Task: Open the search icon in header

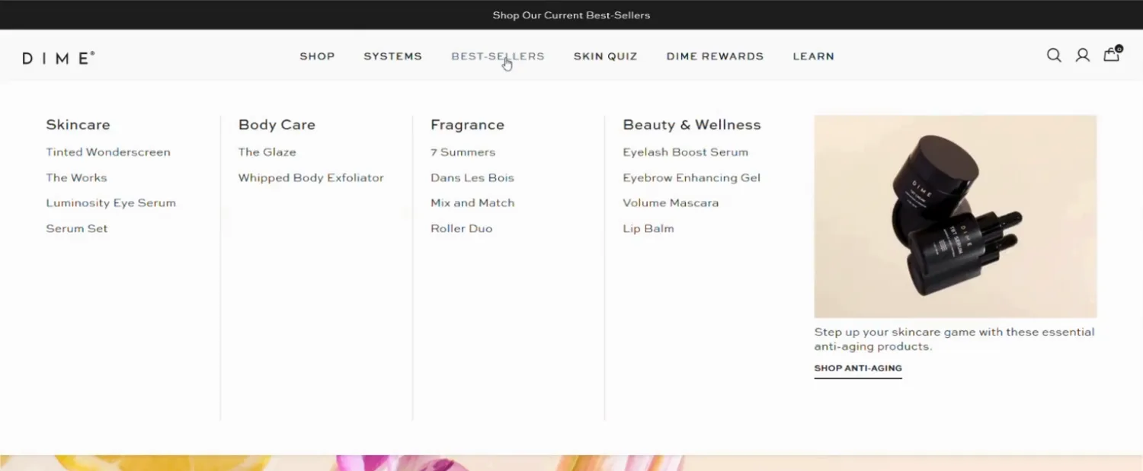Action: (x=1054, y=56)
